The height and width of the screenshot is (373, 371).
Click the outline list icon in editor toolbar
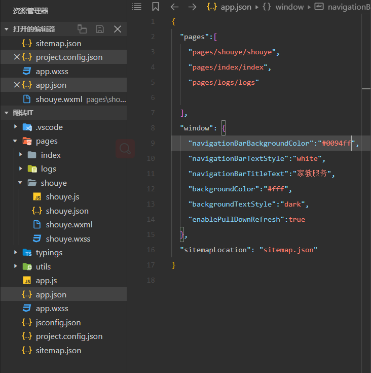coord(136,7)
